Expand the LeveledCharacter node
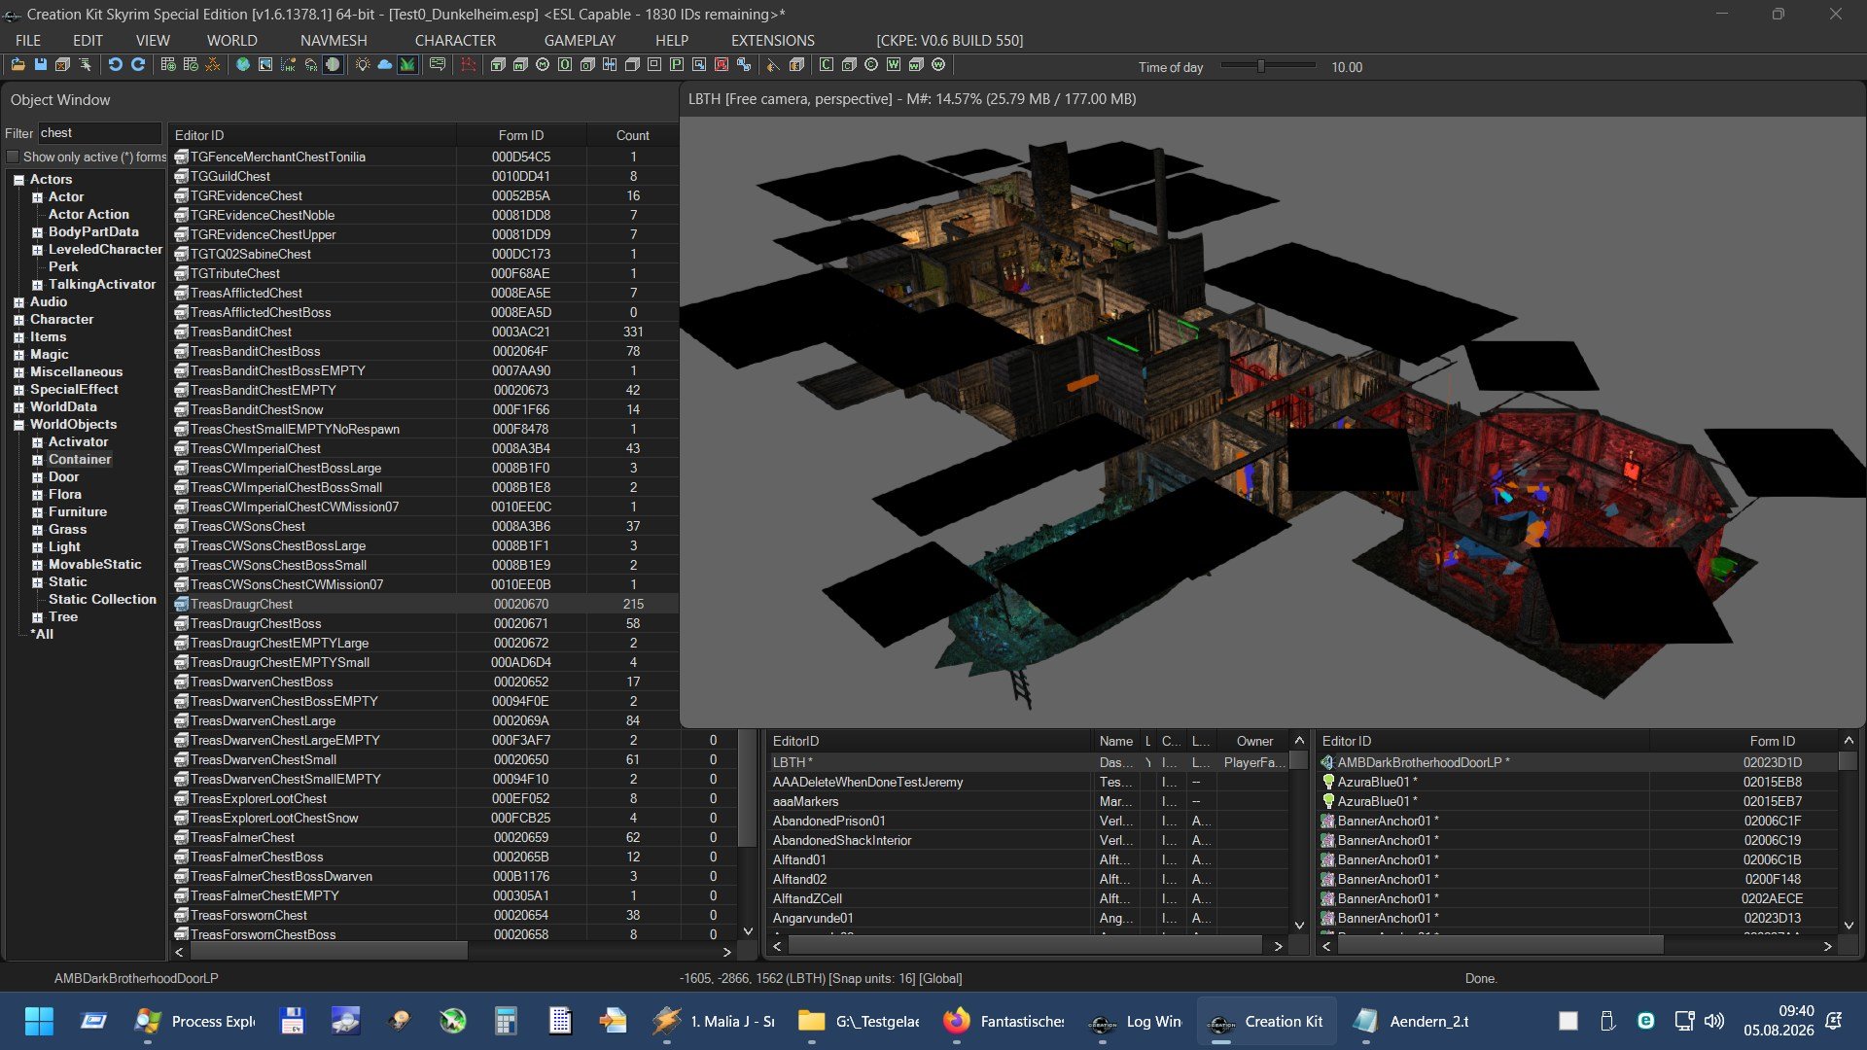The image size is (1867, 1050). 37,250
